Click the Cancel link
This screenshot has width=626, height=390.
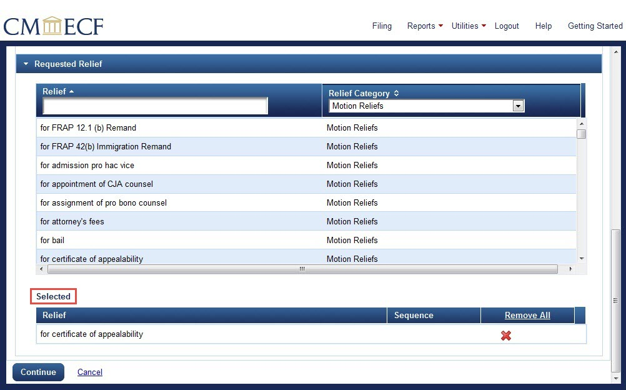click(x=90, y=372)
